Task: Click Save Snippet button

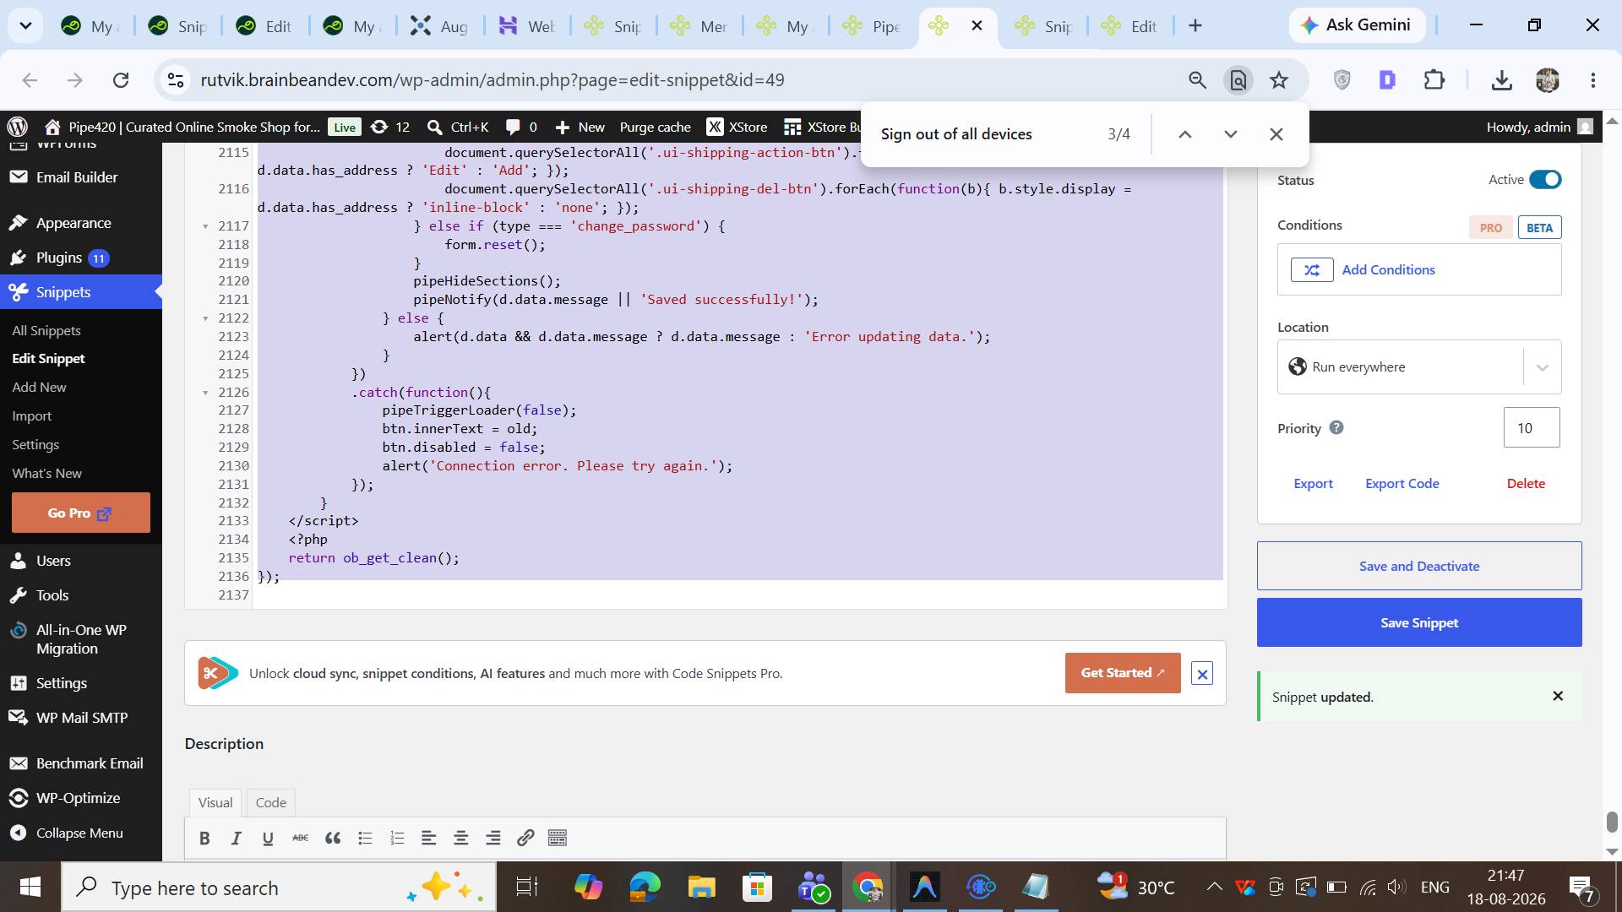Action: tap(1419, 622)
